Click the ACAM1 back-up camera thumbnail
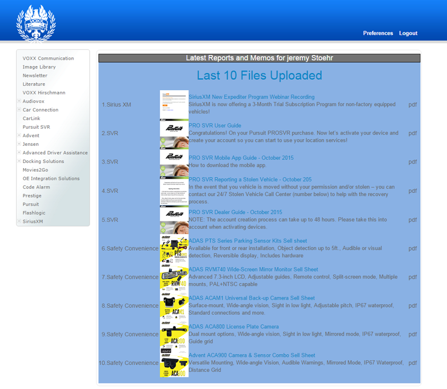 tap(174, 306)
